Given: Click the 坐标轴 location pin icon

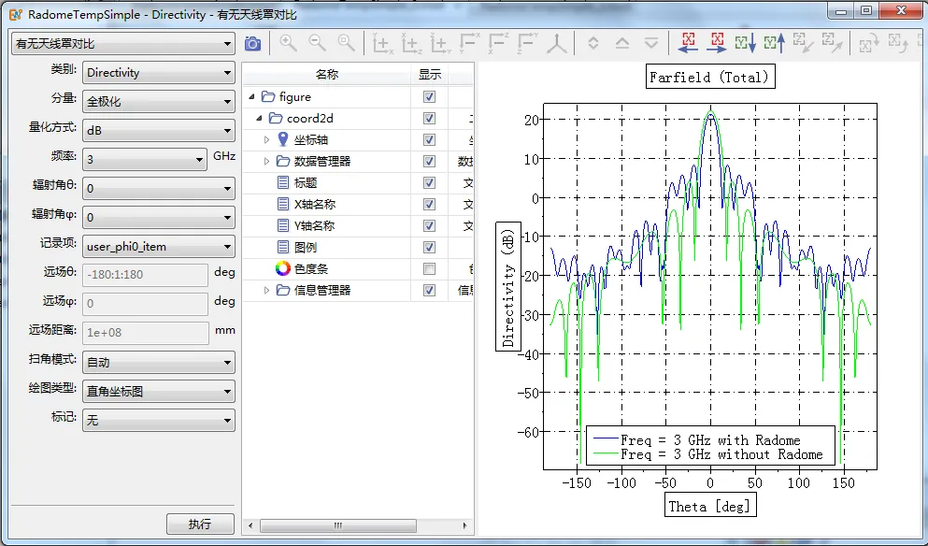Looking at the screenshot, I should pyautogui.click(x=283, y=139).
